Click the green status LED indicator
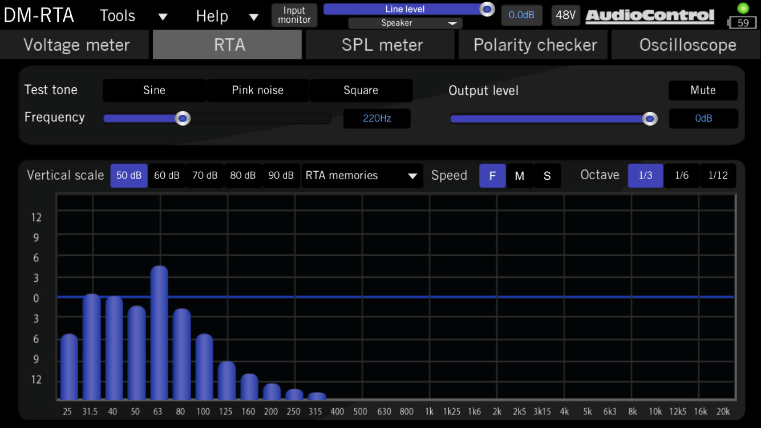 tap(743, 8)
